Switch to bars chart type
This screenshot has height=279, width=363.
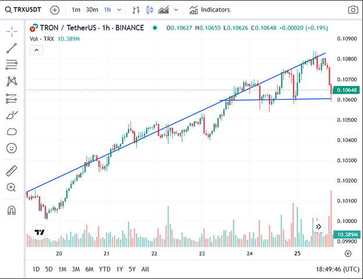(x=136, y=10)
